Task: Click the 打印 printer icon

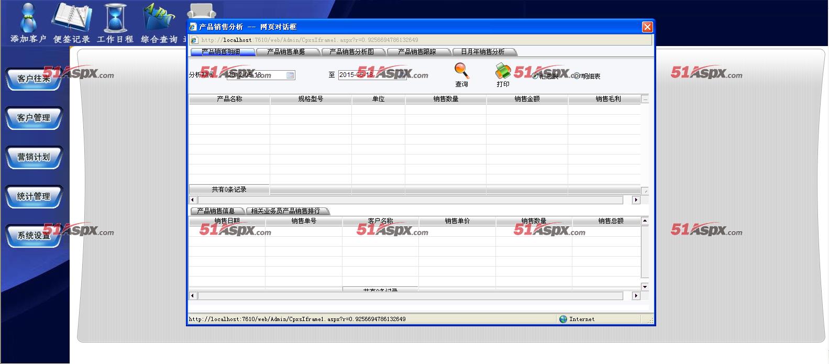Action: 503,70
